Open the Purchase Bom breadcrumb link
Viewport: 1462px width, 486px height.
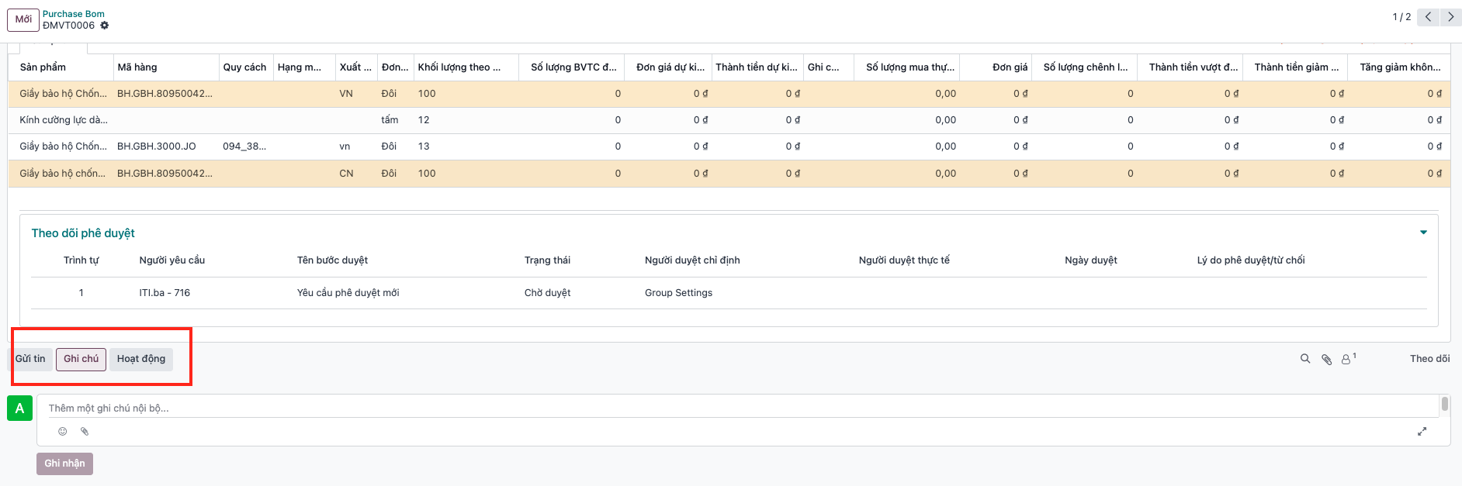74,14
